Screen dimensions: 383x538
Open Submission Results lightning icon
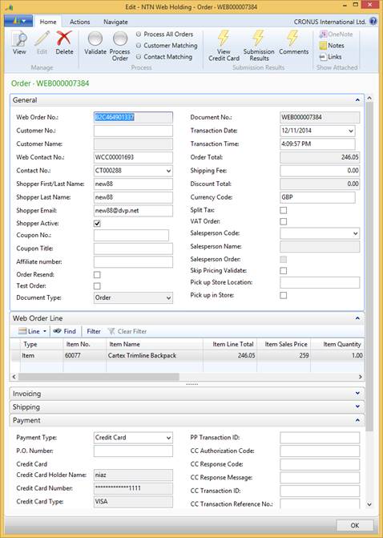tap(258, 38)
